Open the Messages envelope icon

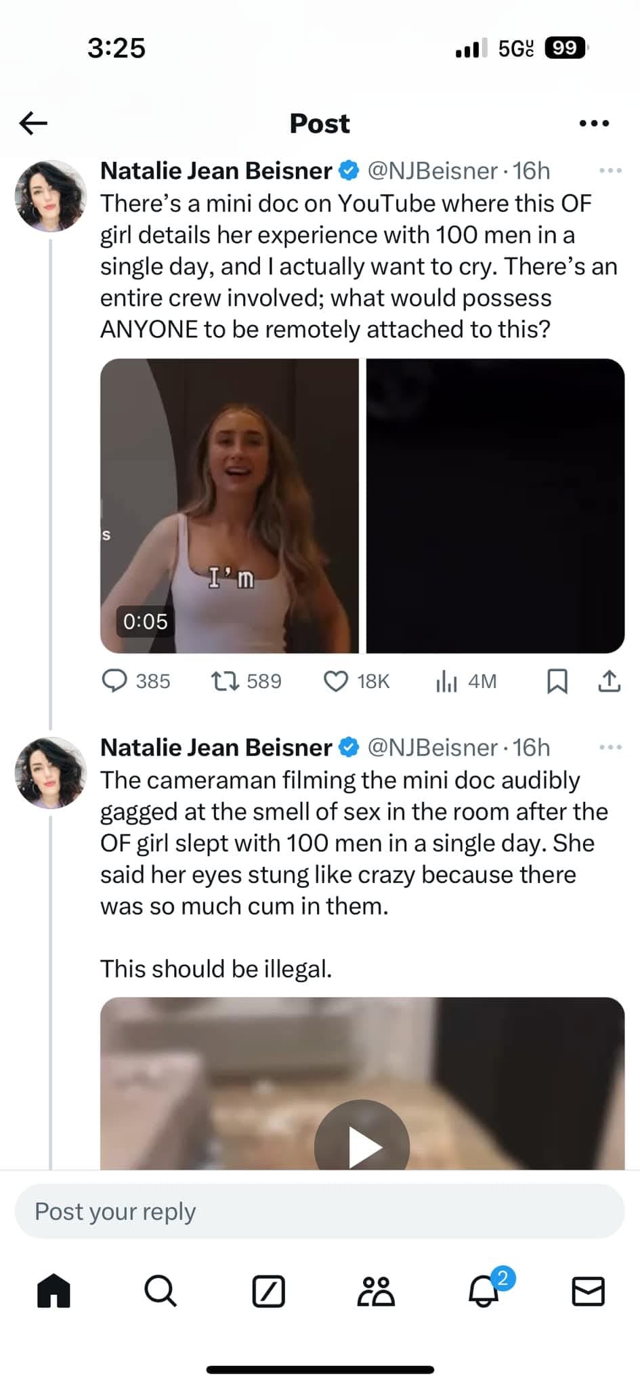(x=588, y=1291)
